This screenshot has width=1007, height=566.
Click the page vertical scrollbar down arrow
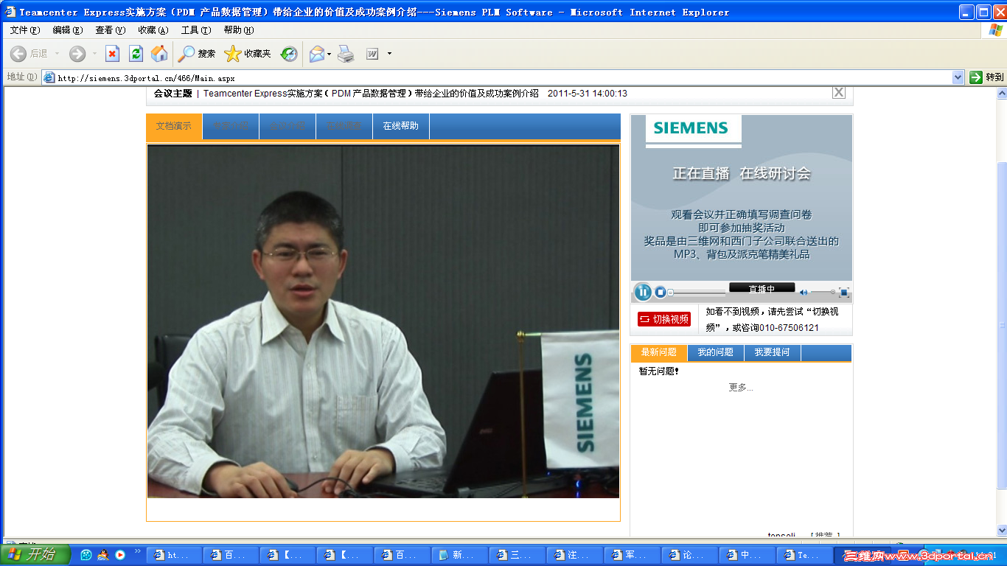coord(1002,530)
